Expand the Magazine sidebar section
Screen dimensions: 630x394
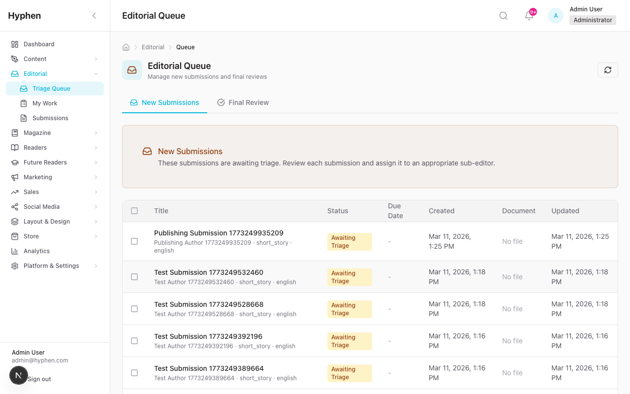click(x=96, y=133)
